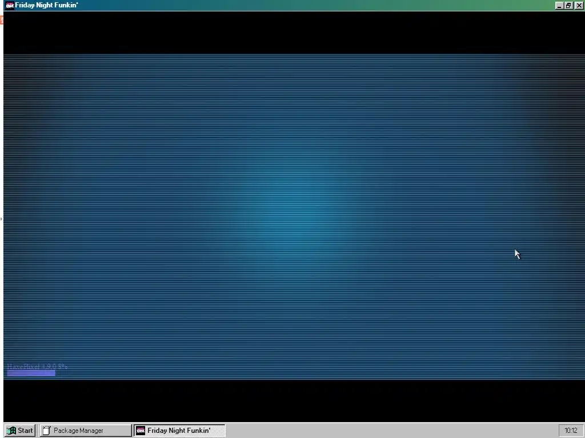
Task: Switch to Package Manager in taskbar
Action: pos(86,430)
